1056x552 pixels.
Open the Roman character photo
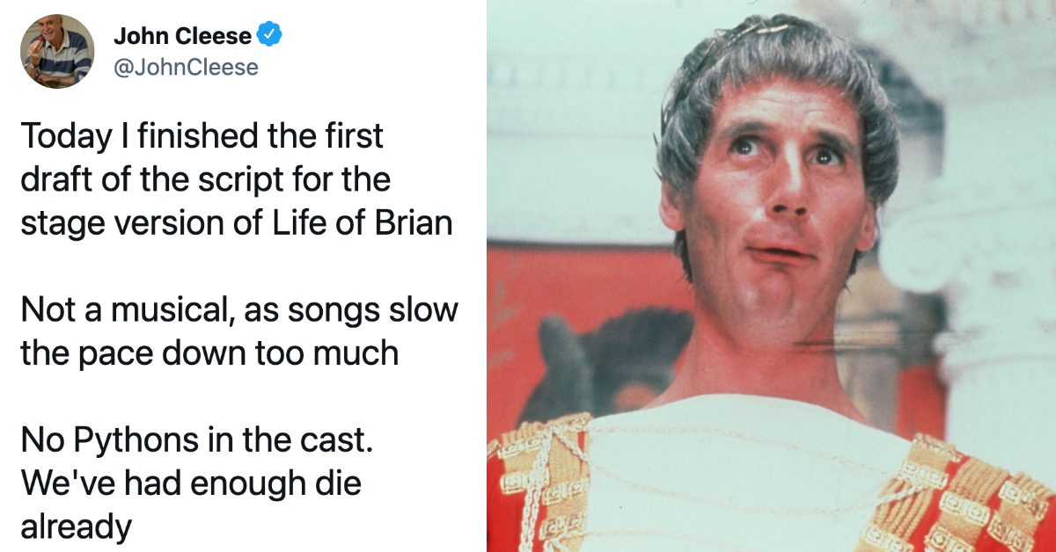click(771, 276)
